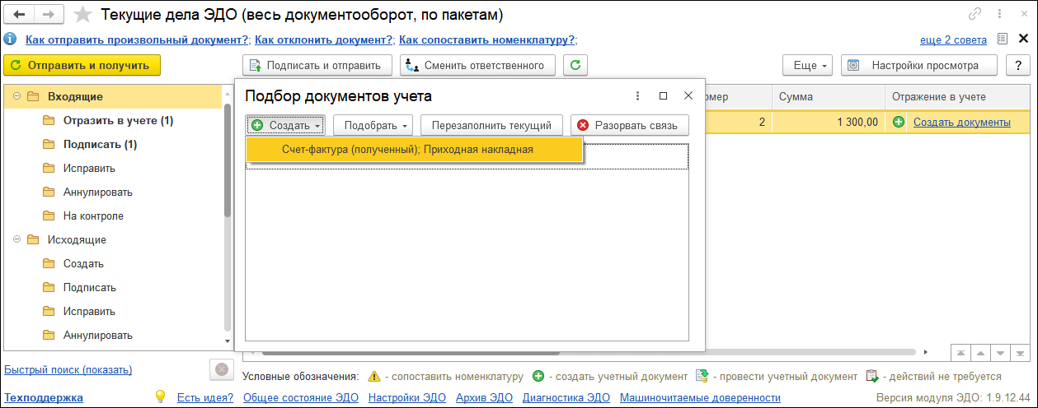Click the folder tree vertical scrollbar

pos(228,165)
